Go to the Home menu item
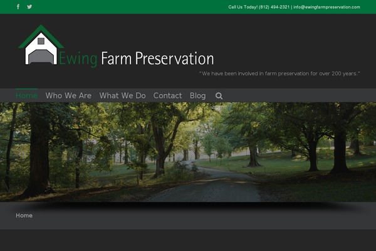This screenshot has width=376, height=251. pos(26,95)
